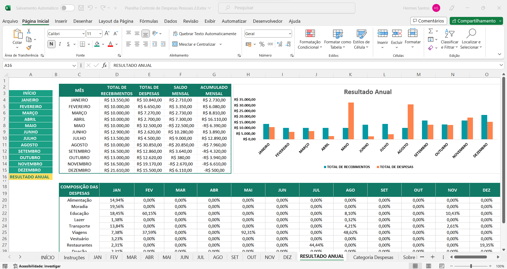Open the Fórmulas ribbon tab
The height and width of the screenshot is (269, 507).
click(149, 21)
